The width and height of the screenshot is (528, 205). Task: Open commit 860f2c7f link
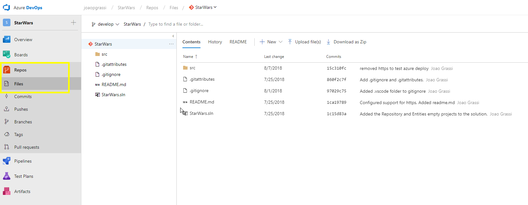click(336, 80)
